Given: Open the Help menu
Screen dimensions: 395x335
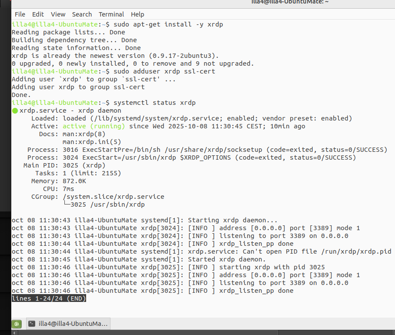Looking at the screenshot, I should tap(137, 14).
